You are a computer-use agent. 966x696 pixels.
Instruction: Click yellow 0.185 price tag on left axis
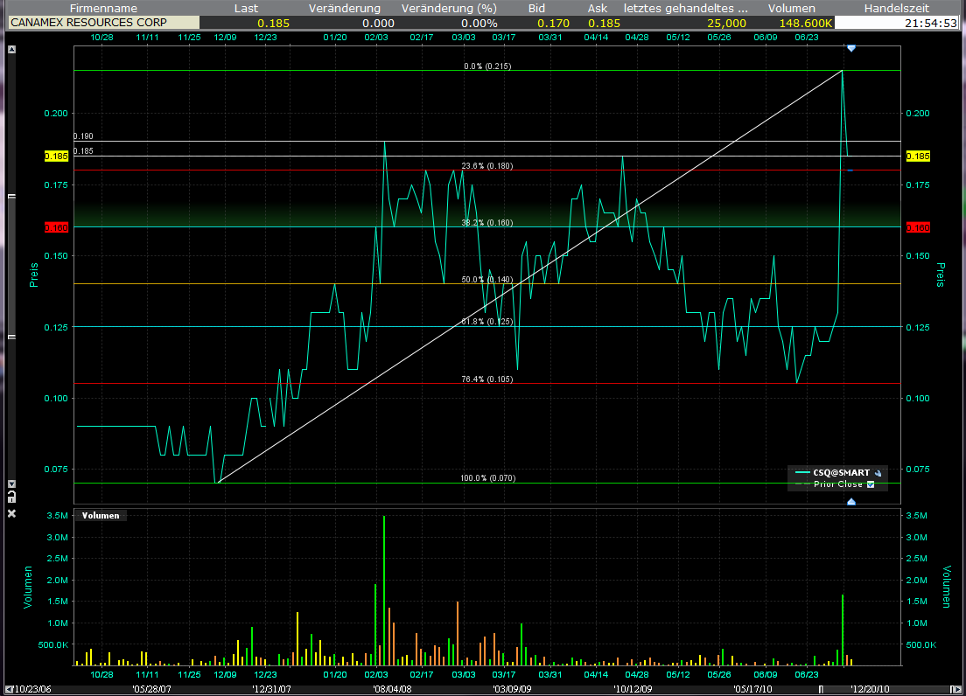56,157
